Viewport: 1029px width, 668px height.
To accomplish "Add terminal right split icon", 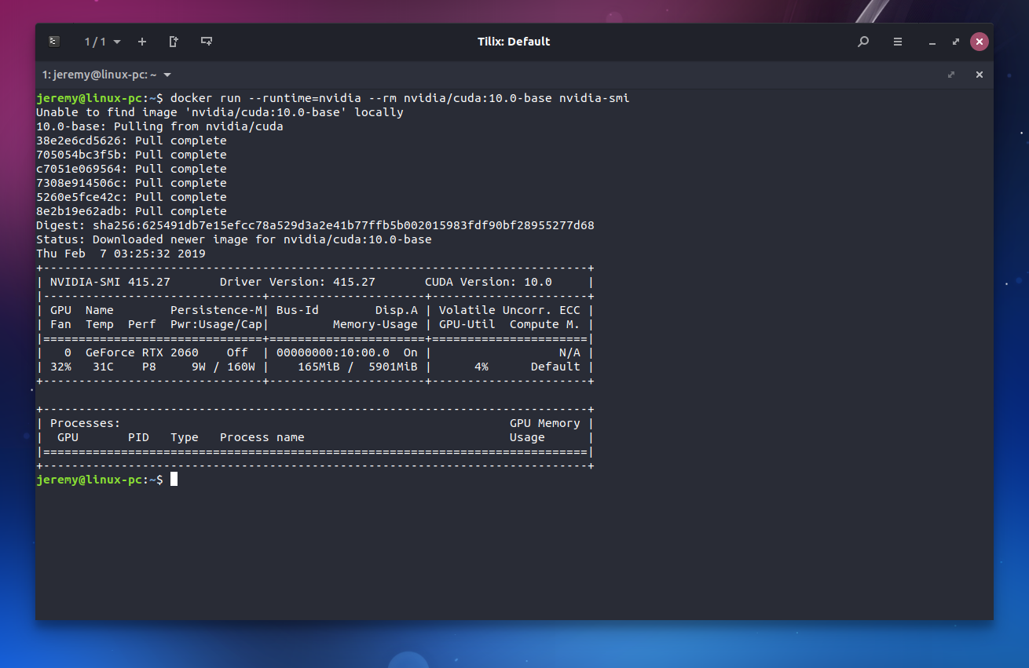I will tap(174, 42).
